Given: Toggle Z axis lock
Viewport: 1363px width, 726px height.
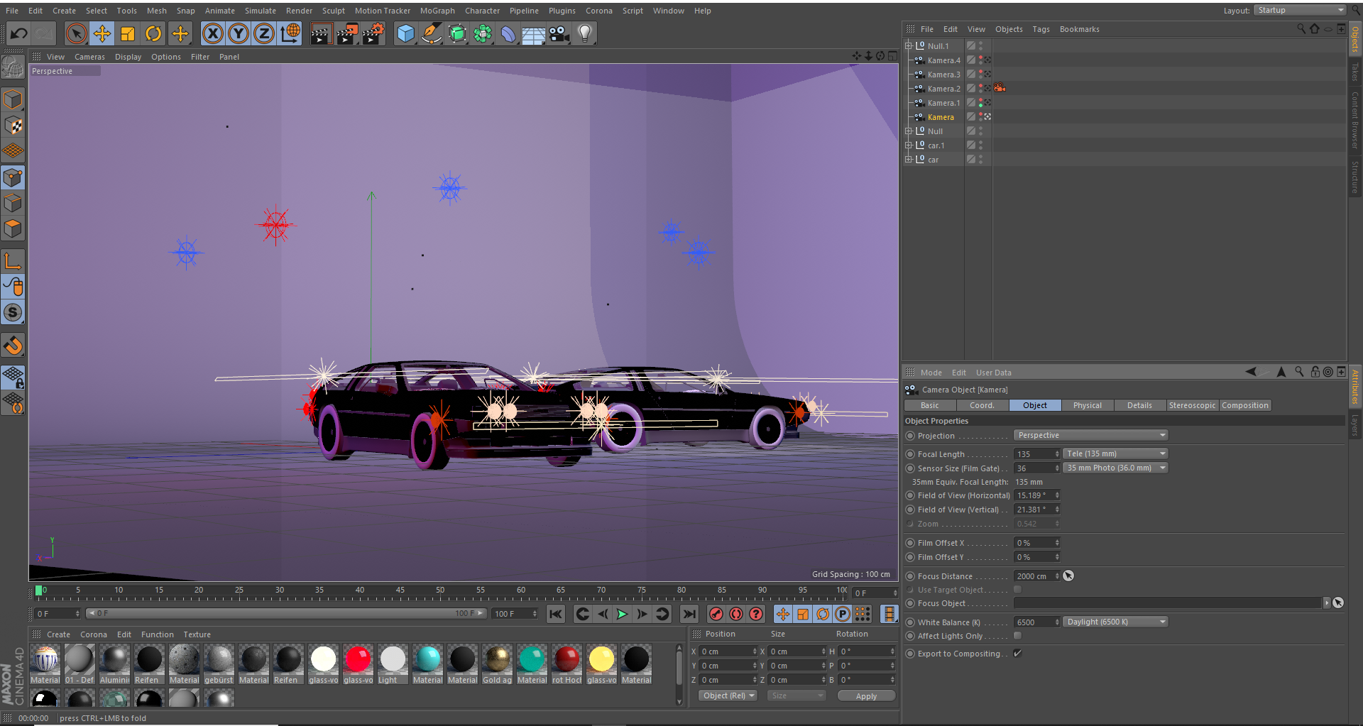Looking at the screenshot, I should [264, 33].
